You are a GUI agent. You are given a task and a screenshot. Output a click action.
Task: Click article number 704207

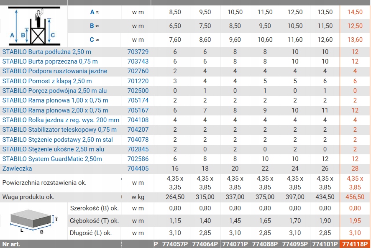[138, 130]
